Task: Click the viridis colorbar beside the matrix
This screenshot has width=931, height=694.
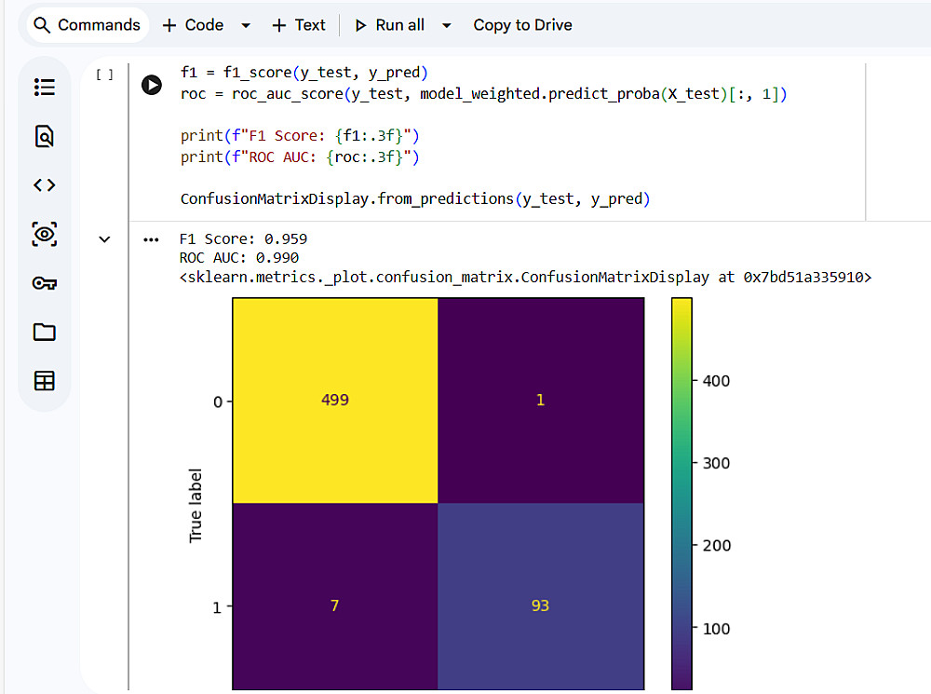Action: [x=681, y=494]
